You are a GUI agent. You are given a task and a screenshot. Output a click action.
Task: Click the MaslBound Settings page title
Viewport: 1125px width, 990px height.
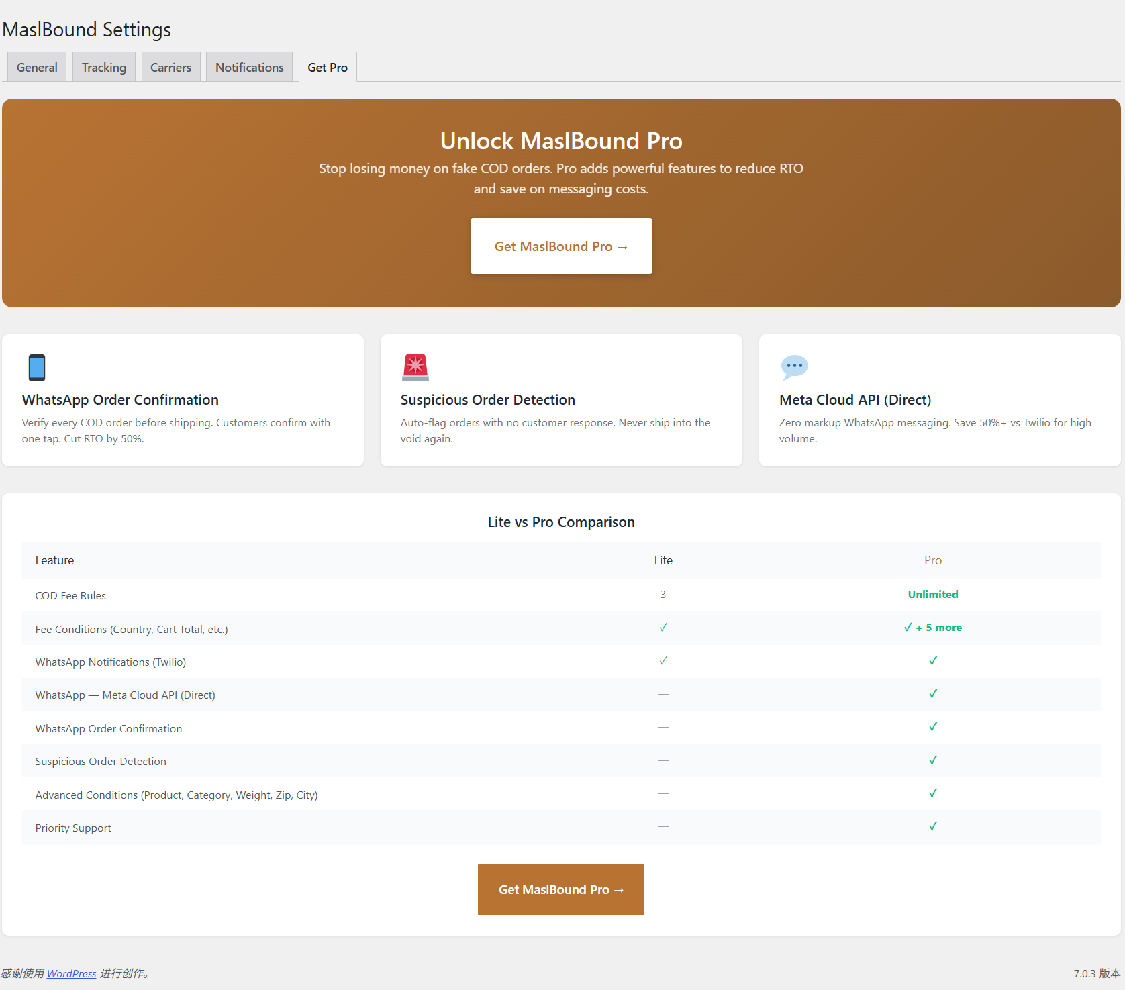click(87, 30)
